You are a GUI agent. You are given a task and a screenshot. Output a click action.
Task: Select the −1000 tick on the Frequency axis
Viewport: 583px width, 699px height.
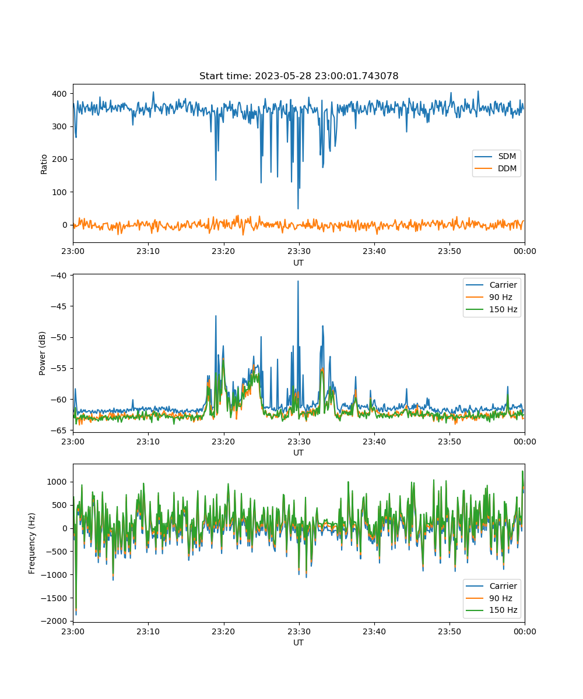[54, 575]
